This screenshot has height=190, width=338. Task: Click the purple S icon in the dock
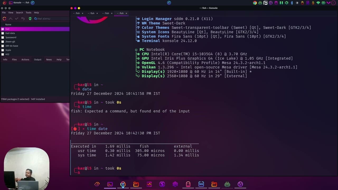pyautogui.click(x=162, y=184)
